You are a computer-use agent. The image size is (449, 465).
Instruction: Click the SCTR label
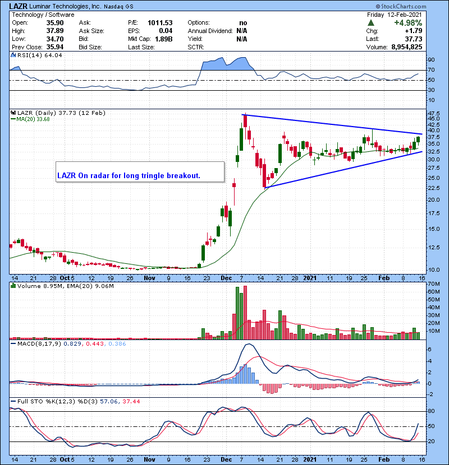click(196, 47)
